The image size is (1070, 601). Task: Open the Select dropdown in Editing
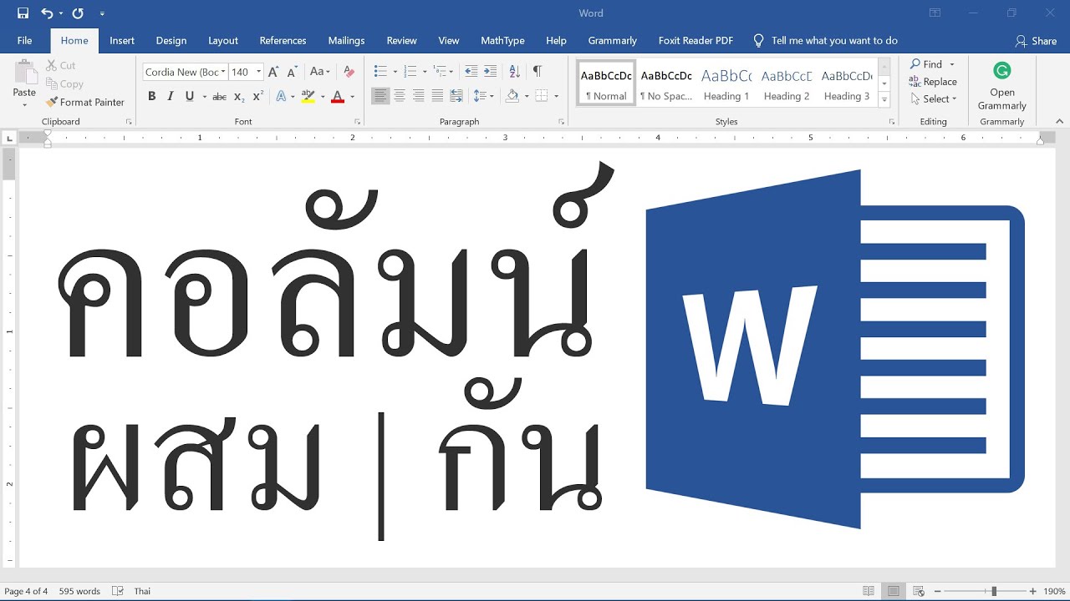pos(934,99)
